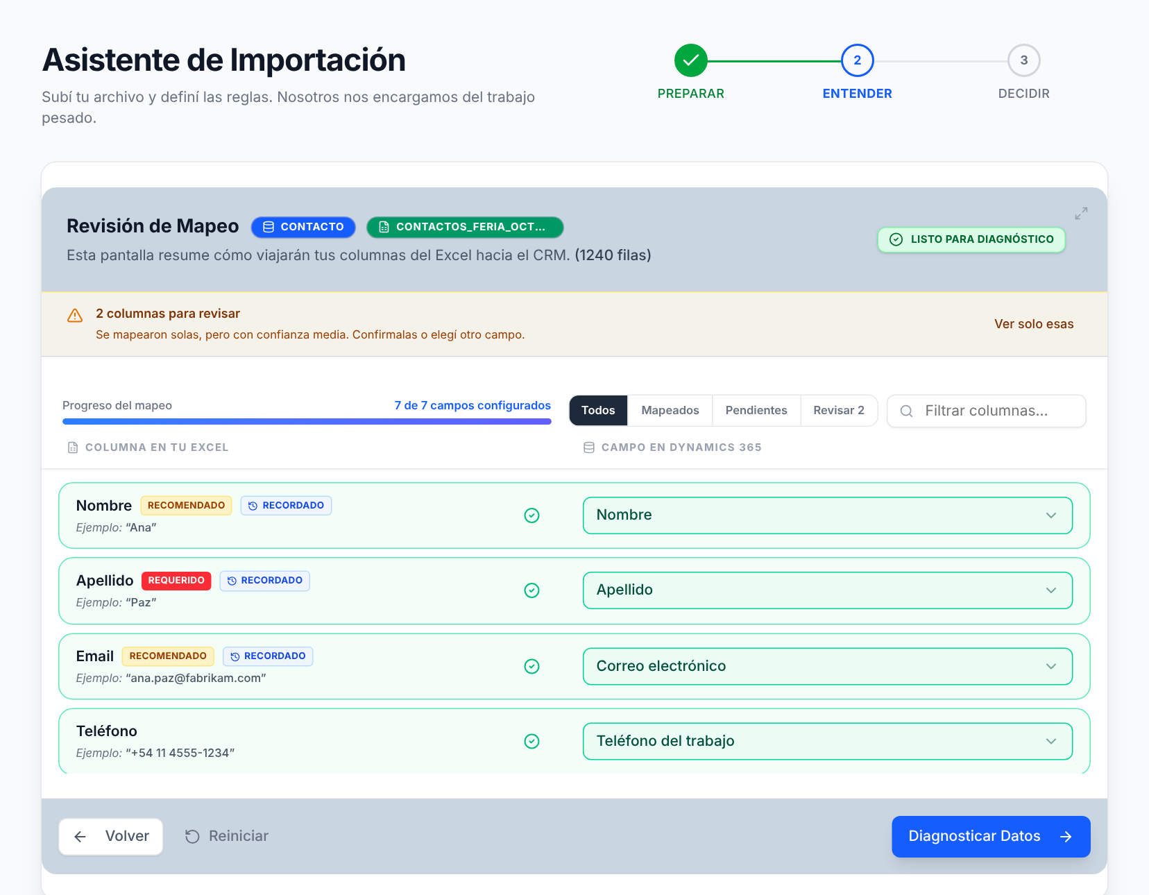This screenshot has width=1149, height=895.
Task: Click the Listo para diagnóstico status badge
Action: tap(971, 239)
